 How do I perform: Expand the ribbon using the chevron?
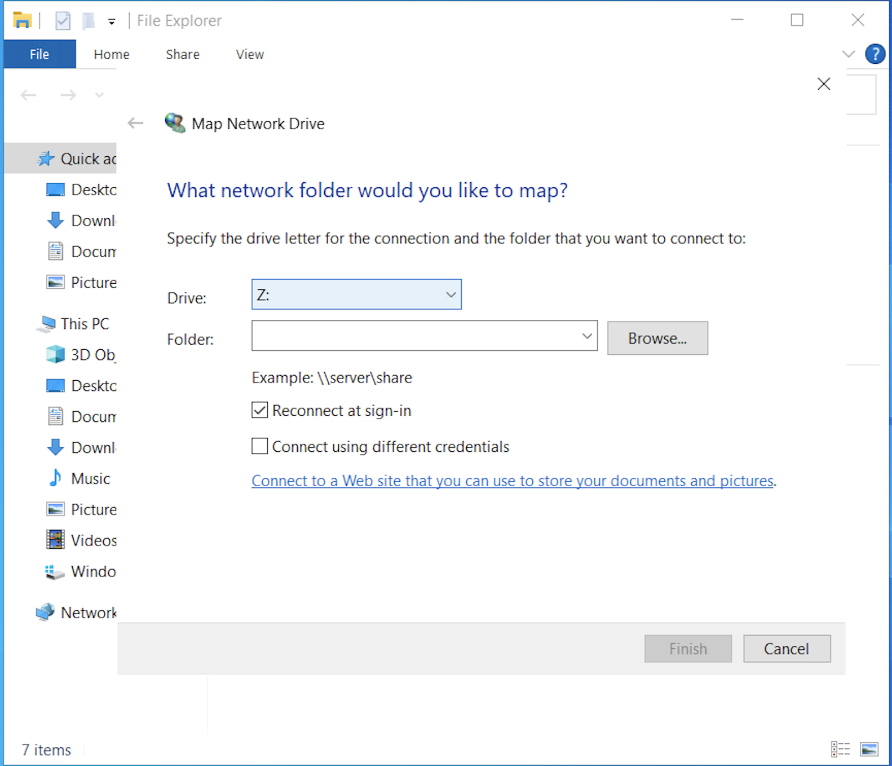pos(848,54)
